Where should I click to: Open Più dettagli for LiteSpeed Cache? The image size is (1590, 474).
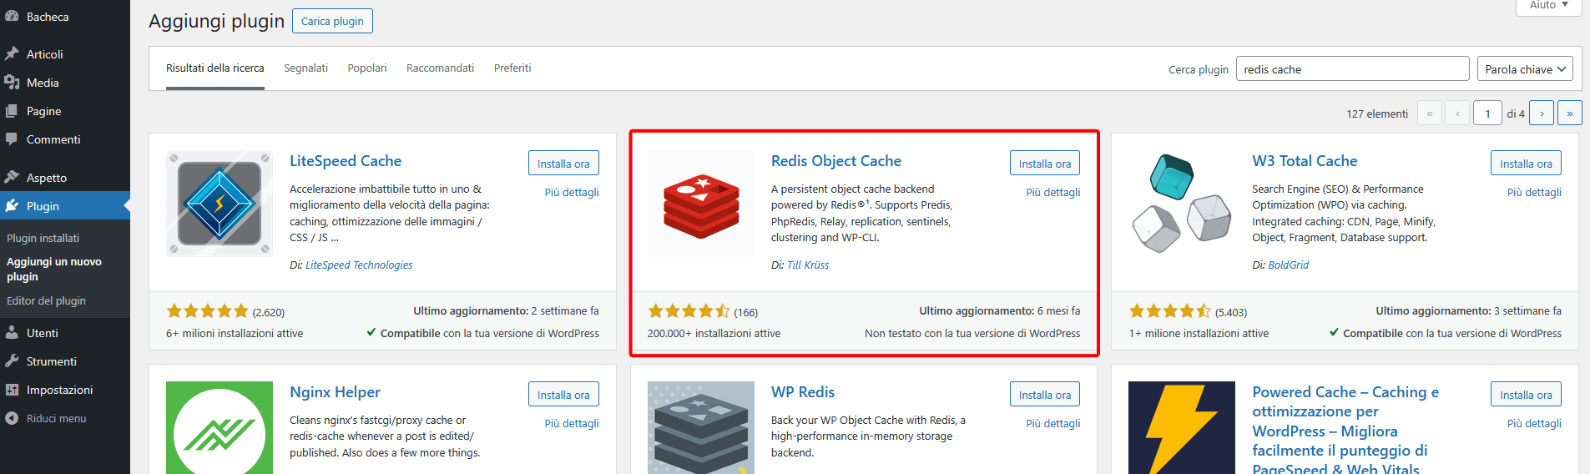pyautogui.click(x=572, y=192)
